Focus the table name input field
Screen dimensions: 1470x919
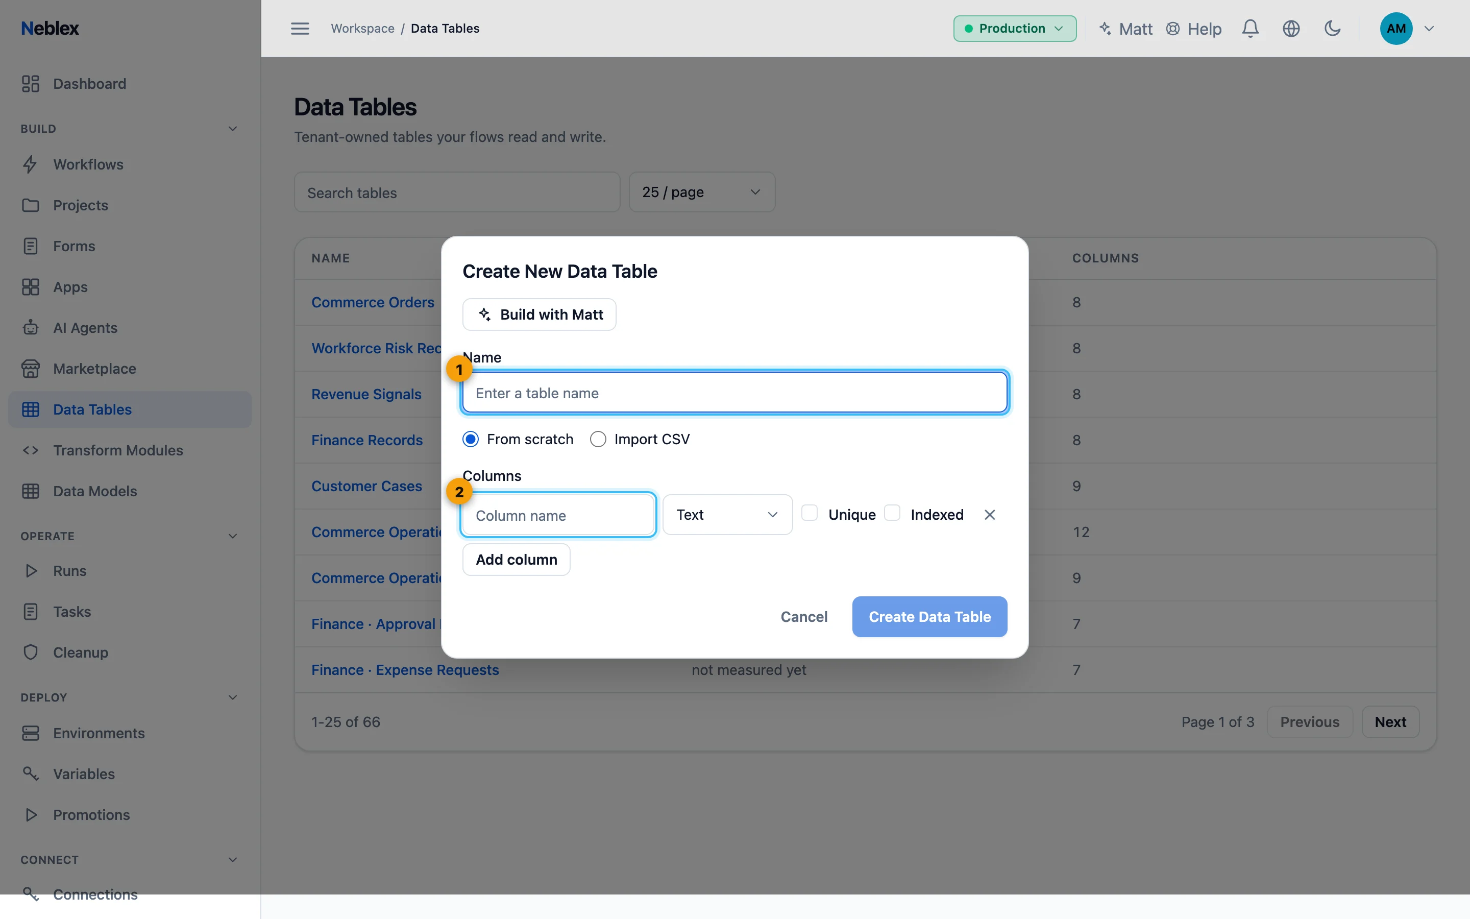735,393
